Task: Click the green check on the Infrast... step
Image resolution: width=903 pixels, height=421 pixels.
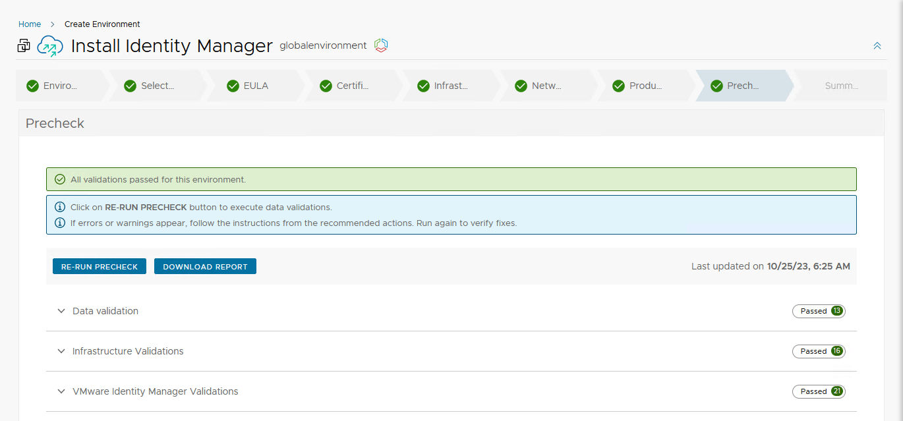Action: (x=423, y=86)
